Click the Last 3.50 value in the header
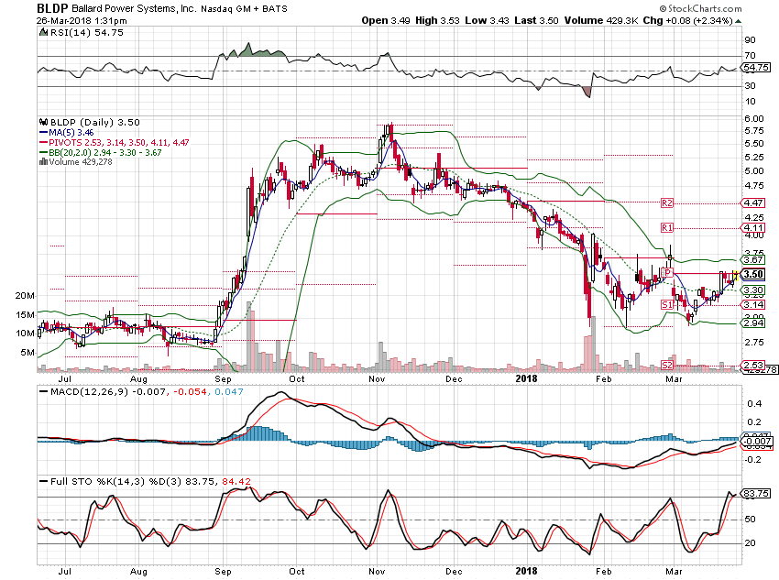This screenshot has width=779, height=580. pos(536,20)
